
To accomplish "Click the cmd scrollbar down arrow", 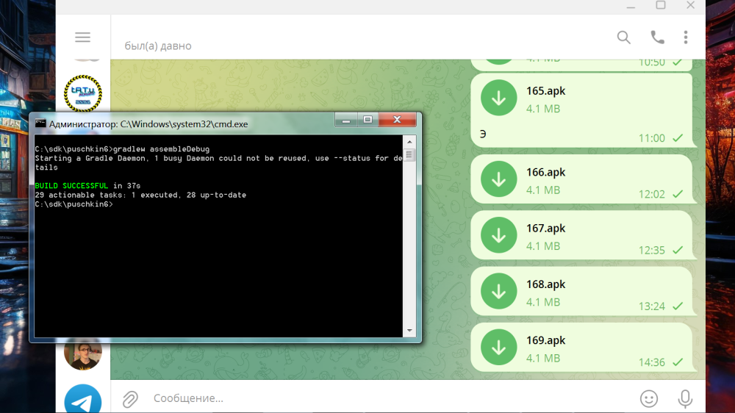I will click(x=409, y=331).
